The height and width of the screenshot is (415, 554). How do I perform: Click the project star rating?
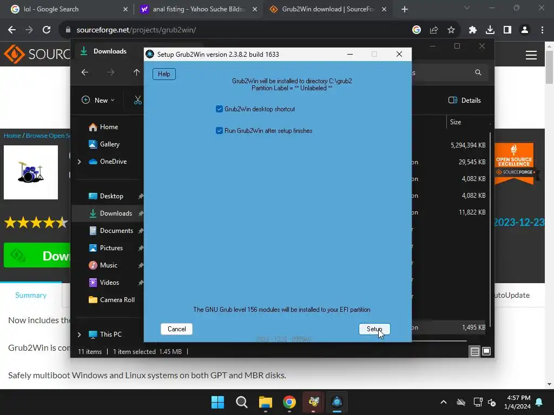coord(36,223)
